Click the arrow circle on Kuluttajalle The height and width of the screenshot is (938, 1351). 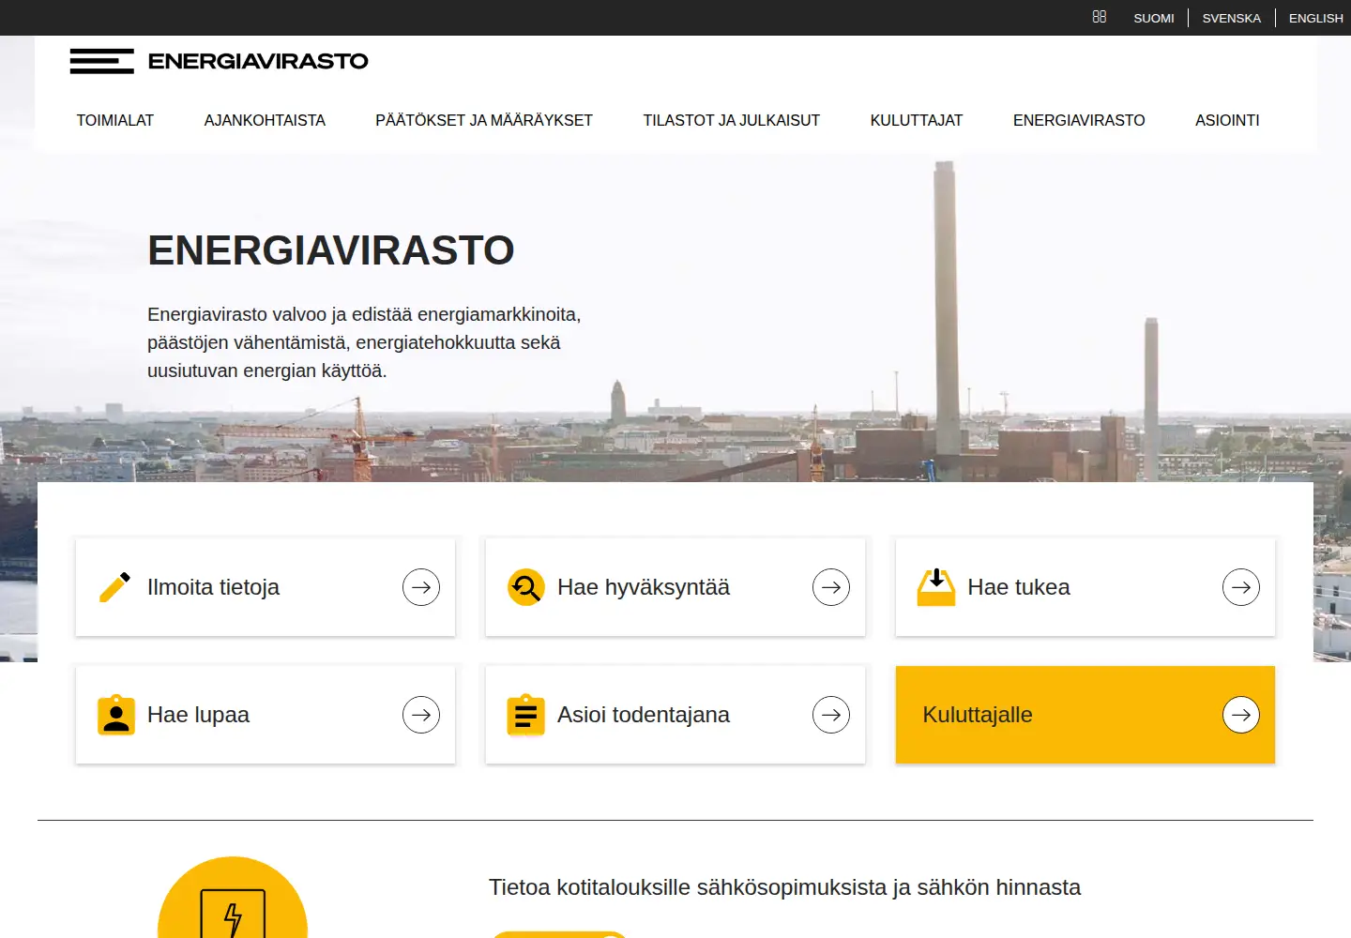1241,715
